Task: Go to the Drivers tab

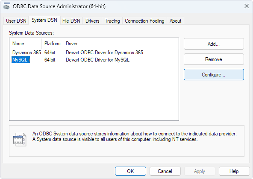Action: (92, 21)
